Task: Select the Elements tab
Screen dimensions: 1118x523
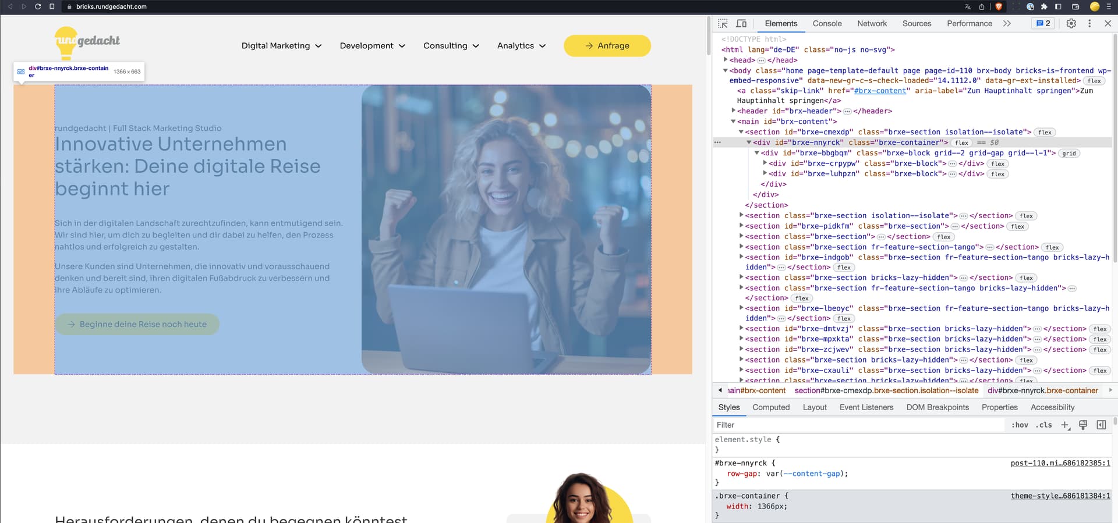Action: click(x=781, y=23)
